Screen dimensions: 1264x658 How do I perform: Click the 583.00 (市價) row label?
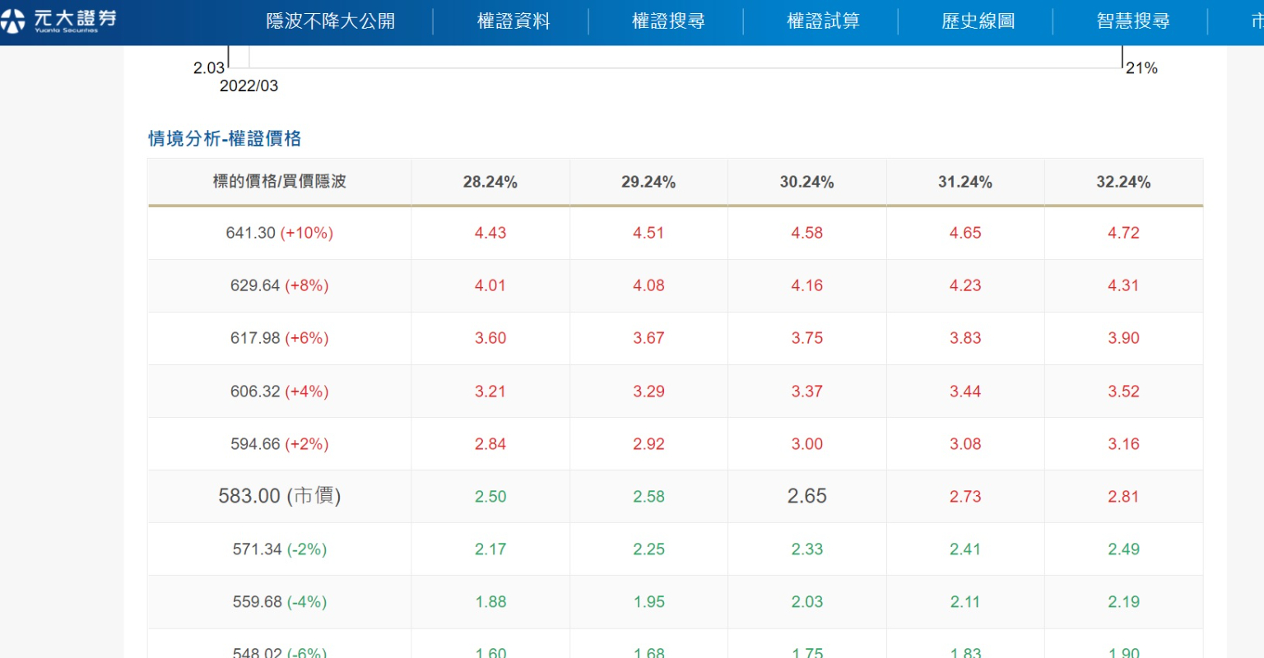(x=279, y=496)
